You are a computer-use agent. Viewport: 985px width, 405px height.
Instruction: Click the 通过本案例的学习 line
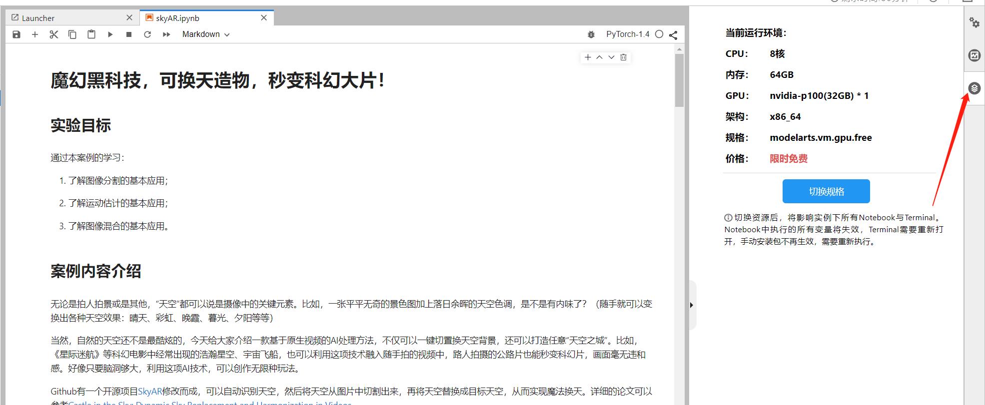(87, 158)
